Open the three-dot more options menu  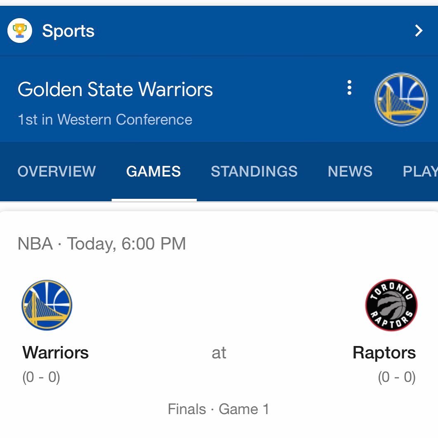(x=349, y=88)
